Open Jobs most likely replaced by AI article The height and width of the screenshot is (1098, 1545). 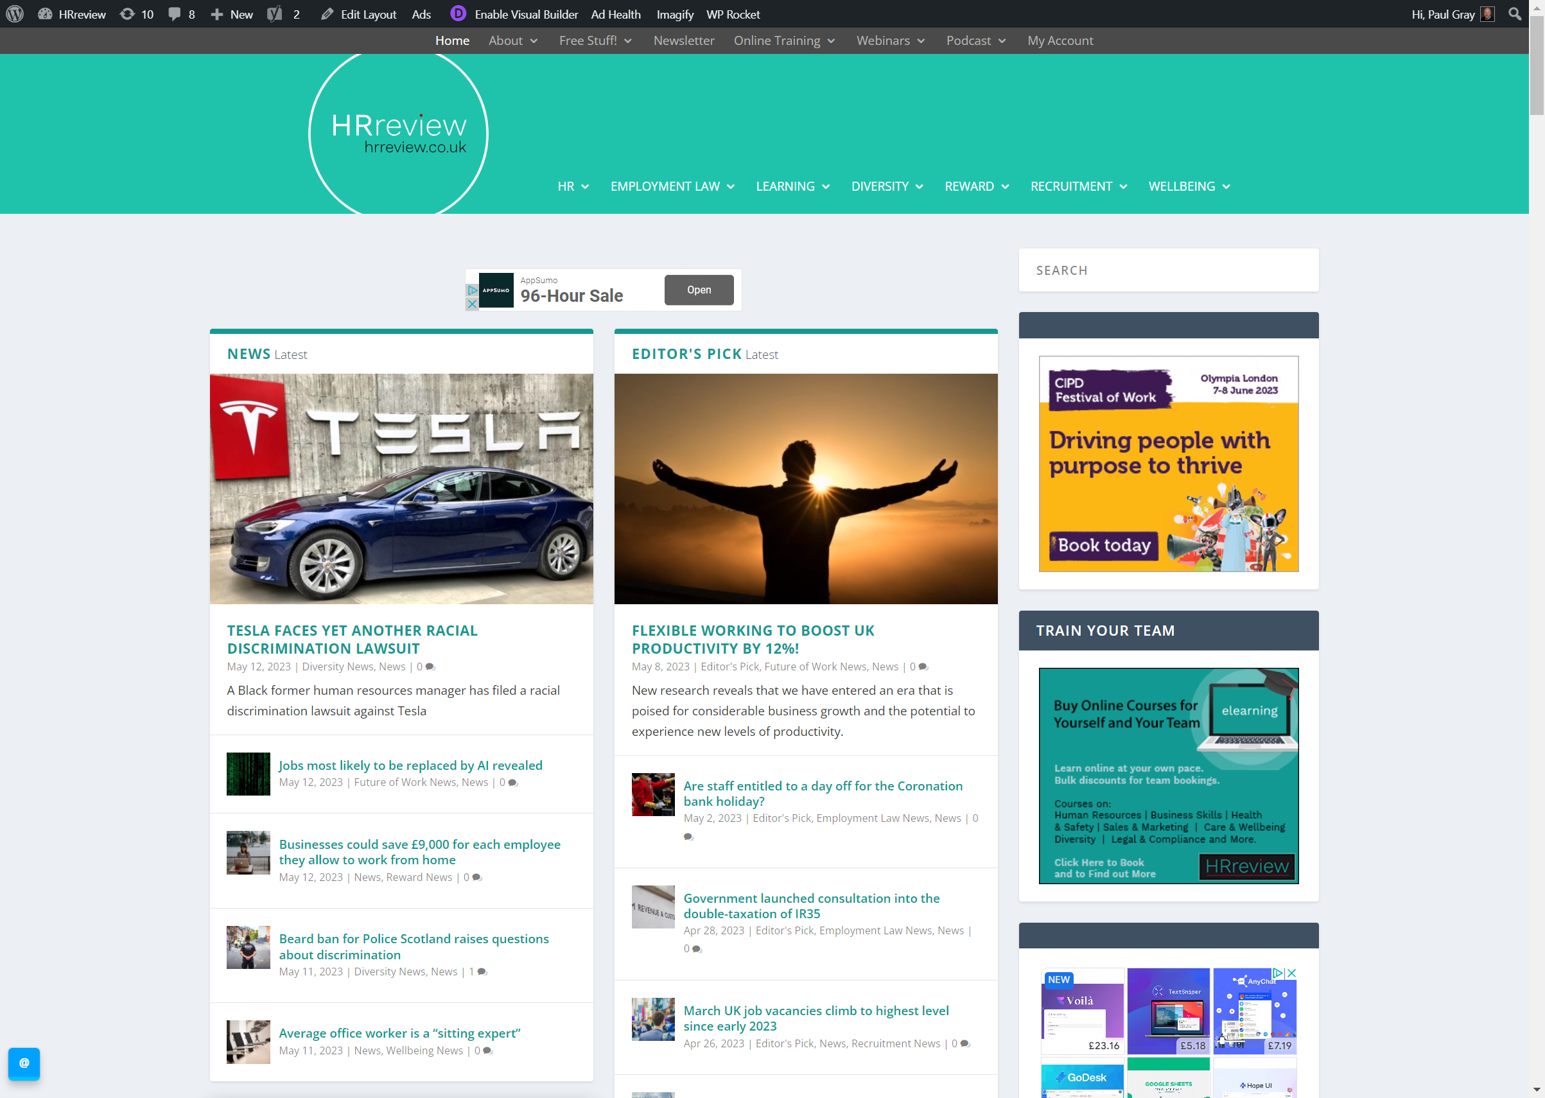click(x=410, y=765)
